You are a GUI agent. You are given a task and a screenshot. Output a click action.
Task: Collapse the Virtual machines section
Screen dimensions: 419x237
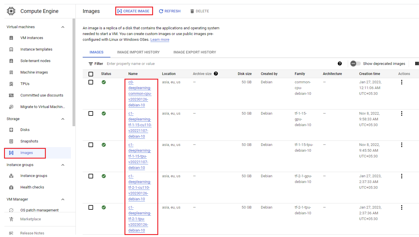point(63,27)
